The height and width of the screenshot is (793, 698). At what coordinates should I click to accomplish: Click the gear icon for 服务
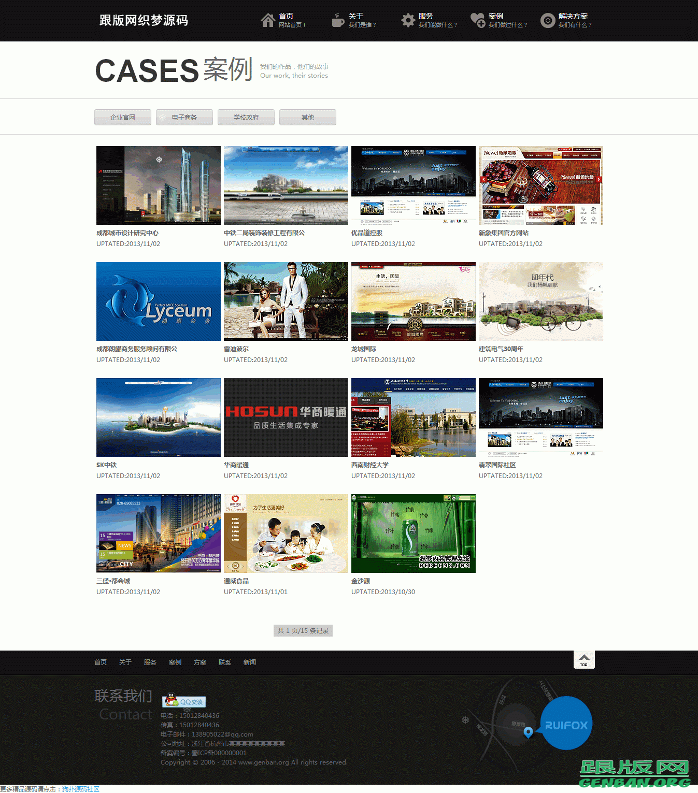407,20
